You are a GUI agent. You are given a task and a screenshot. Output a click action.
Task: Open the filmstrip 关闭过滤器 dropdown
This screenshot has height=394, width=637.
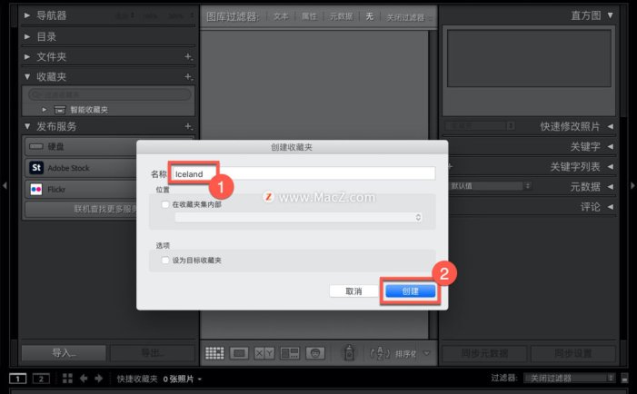tap(569, 379)
